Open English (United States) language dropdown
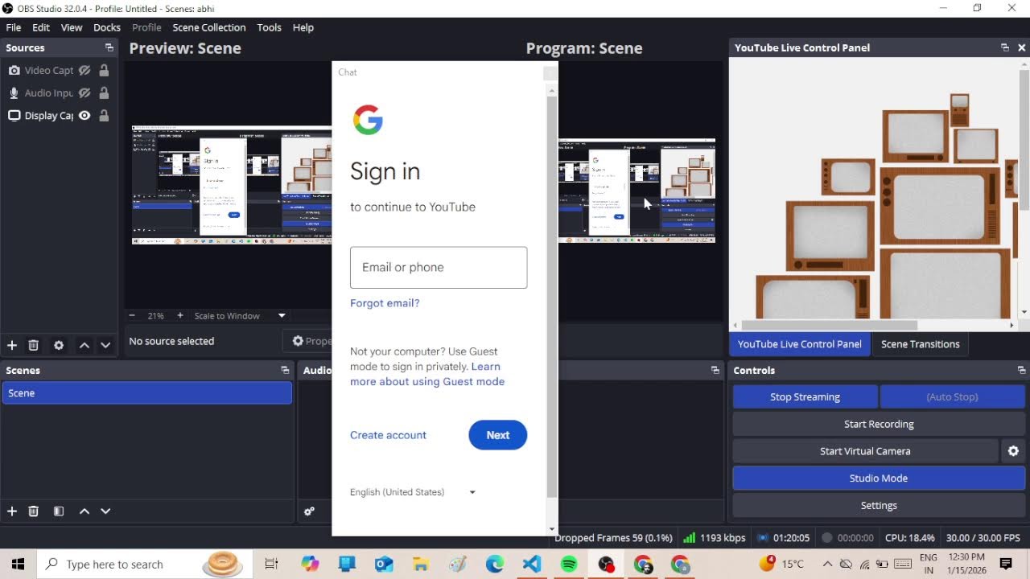 (413, 492)
